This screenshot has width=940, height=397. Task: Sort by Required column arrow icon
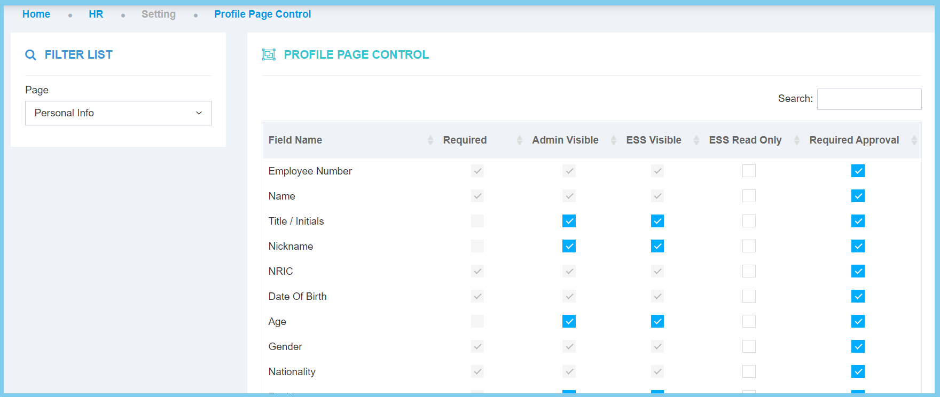coord(519,140)
